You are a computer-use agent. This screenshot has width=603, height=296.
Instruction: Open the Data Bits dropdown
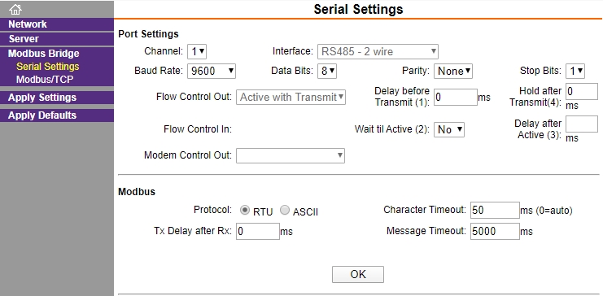[x=327, y=71]
